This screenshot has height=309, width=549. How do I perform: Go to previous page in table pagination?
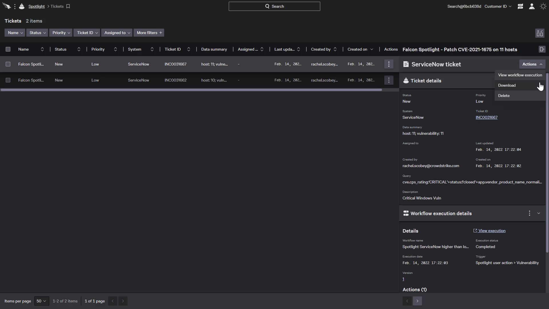coord(113,301)
